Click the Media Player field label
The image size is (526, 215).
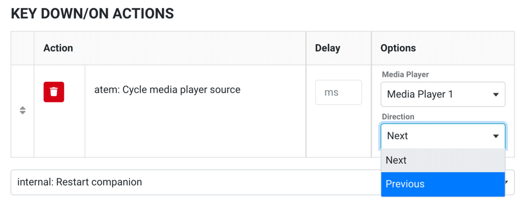click(405, 74)
